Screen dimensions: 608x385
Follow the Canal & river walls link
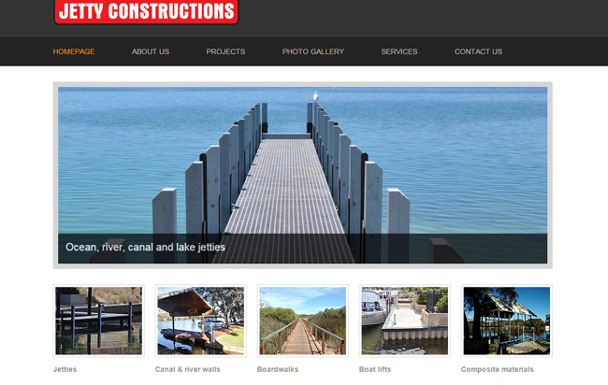pos(187,369)
